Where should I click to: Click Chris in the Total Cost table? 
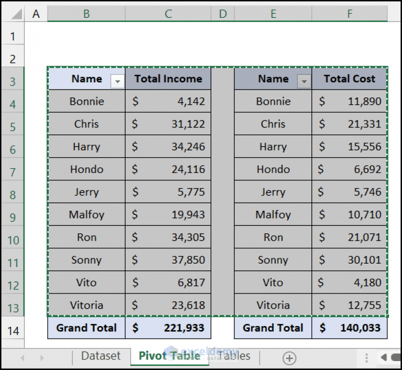(x=273, y=124)
